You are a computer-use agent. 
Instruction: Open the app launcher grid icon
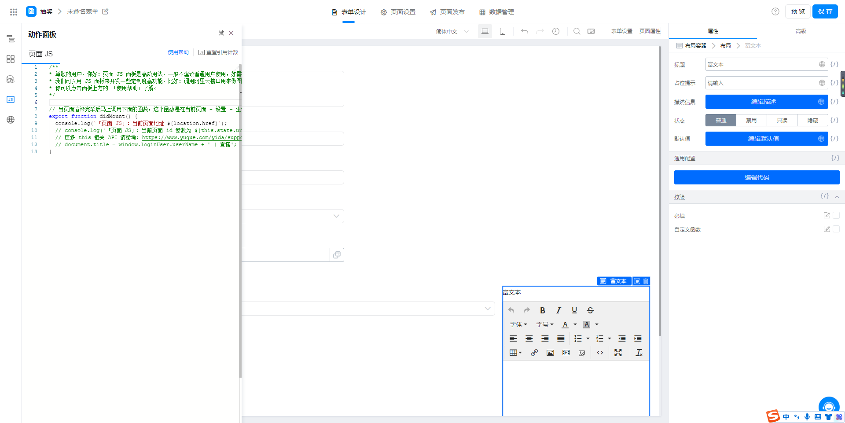[x=14, y=12]
